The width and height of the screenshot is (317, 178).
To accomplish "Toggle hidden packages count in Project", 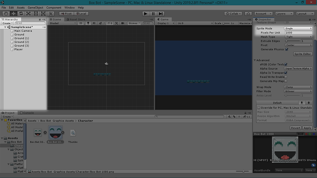I will tap(246, 116).
